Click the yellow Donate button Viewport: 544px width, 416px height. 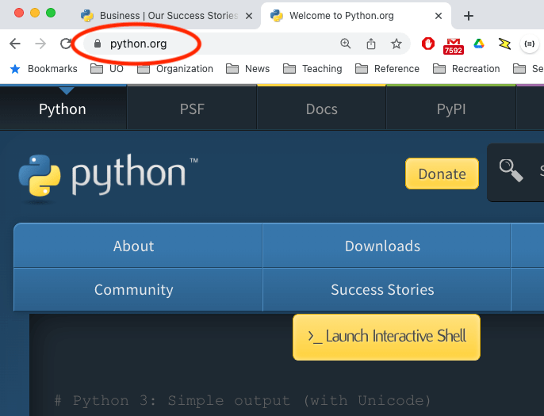click(442, 174)
